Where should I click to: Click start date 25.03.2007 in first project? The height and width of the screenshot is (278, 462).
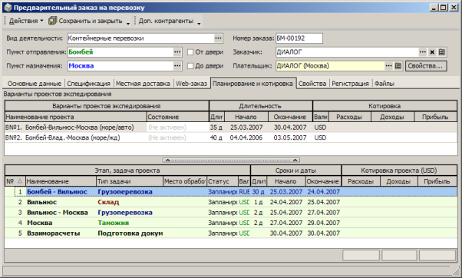click(x=246, y=127)
